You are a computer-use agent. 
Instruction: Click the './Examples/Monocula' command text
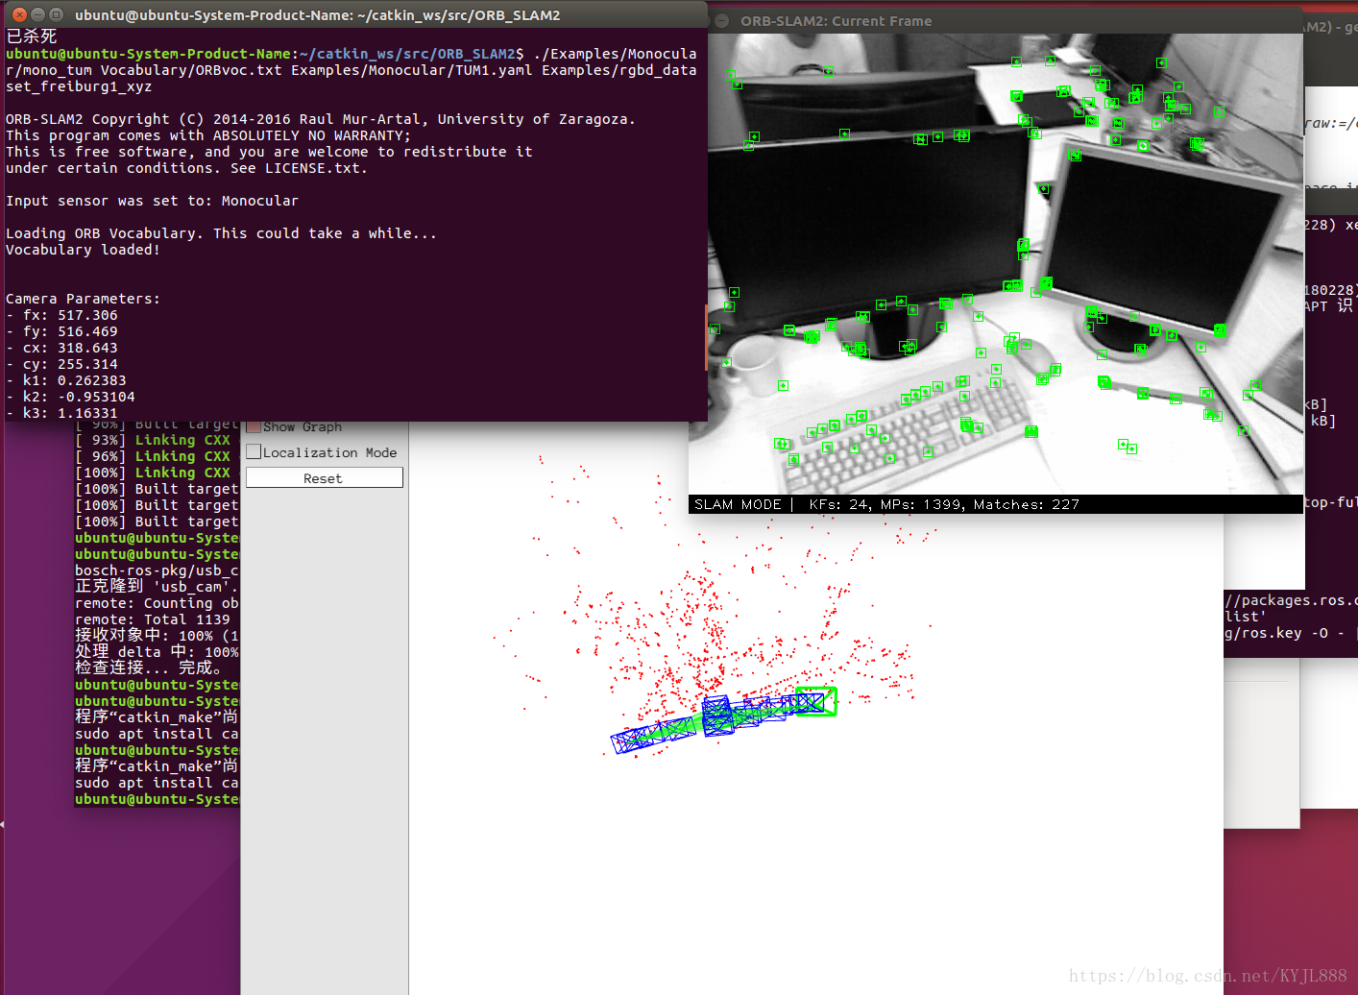[615, 54]
